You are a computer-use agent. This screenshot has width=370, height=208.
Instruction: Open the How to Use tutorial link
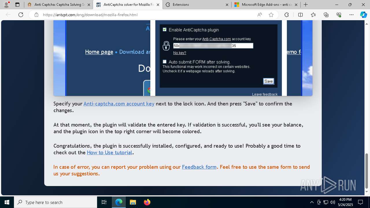point(110,153)
